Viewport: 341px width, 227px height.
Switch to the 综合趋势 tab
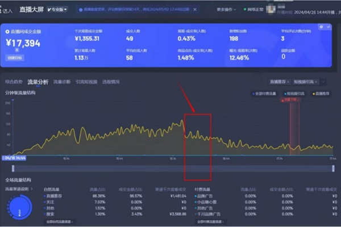[14, 82]
